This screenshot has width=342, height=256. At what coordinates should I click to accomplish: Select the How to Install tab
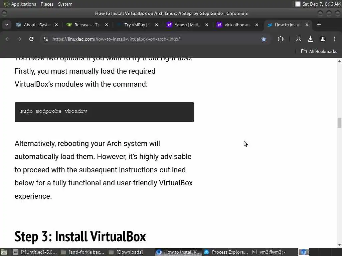288,25
